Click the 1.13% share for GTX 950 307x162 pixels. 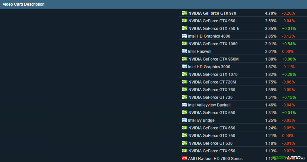coord(271,151)
